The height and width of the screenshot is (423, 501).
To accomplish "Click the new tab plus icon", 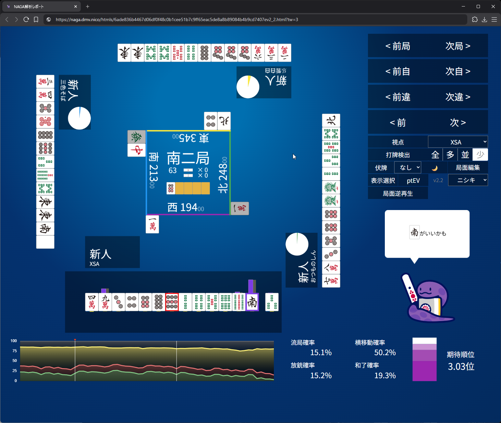I will point(88,6).
